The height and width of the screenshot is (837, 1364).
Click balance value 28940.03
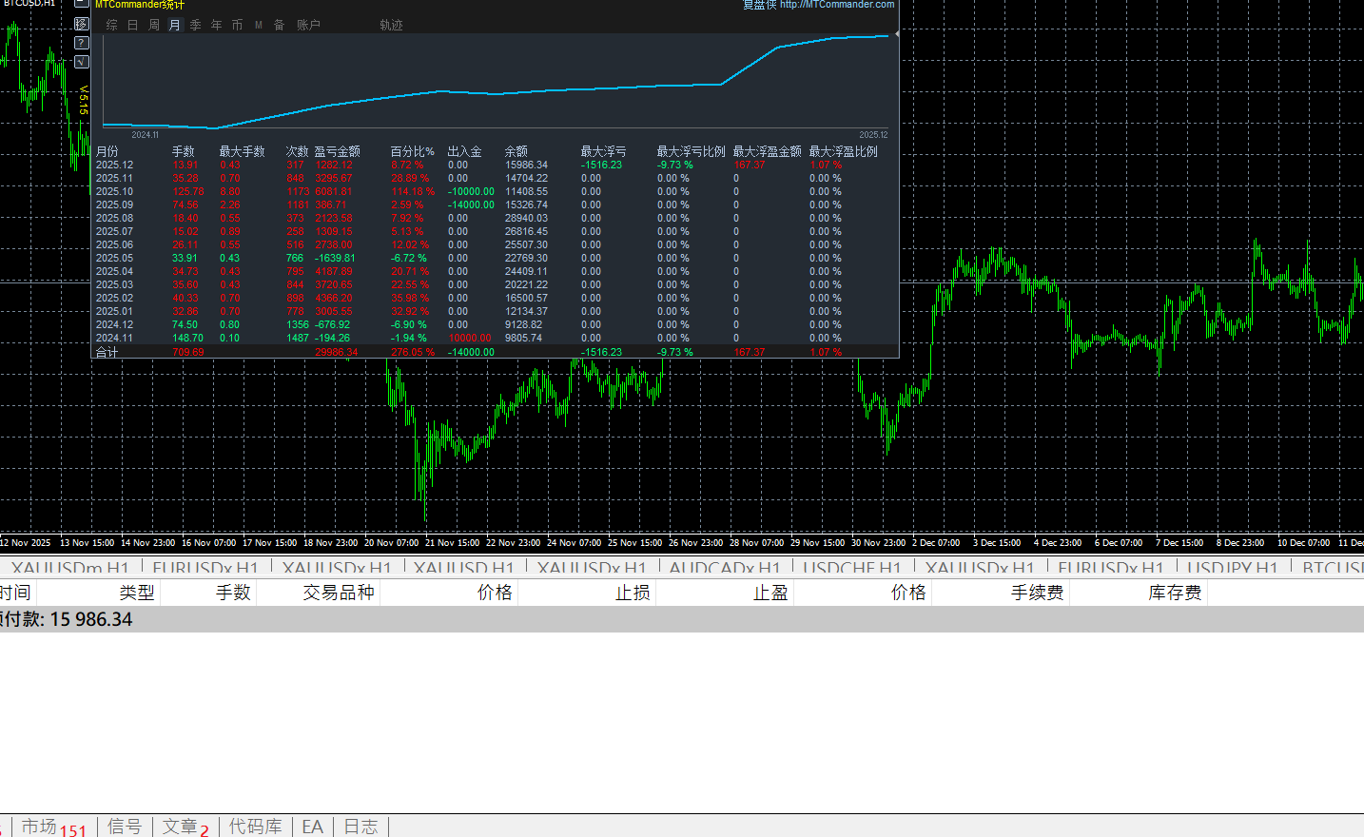pos(526,218)
